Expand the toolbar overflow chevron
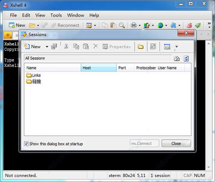215x182 pixels. coord(209,25)
